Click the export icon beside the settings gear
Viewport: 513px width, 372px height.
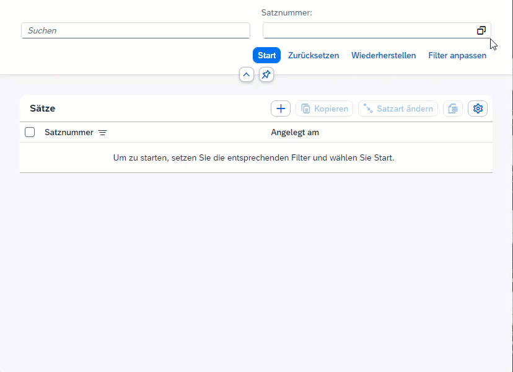(452, 108)
